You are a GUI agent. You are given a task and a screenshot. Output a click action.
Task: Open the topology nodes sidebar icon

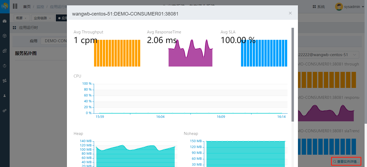[x=5, y=81]
